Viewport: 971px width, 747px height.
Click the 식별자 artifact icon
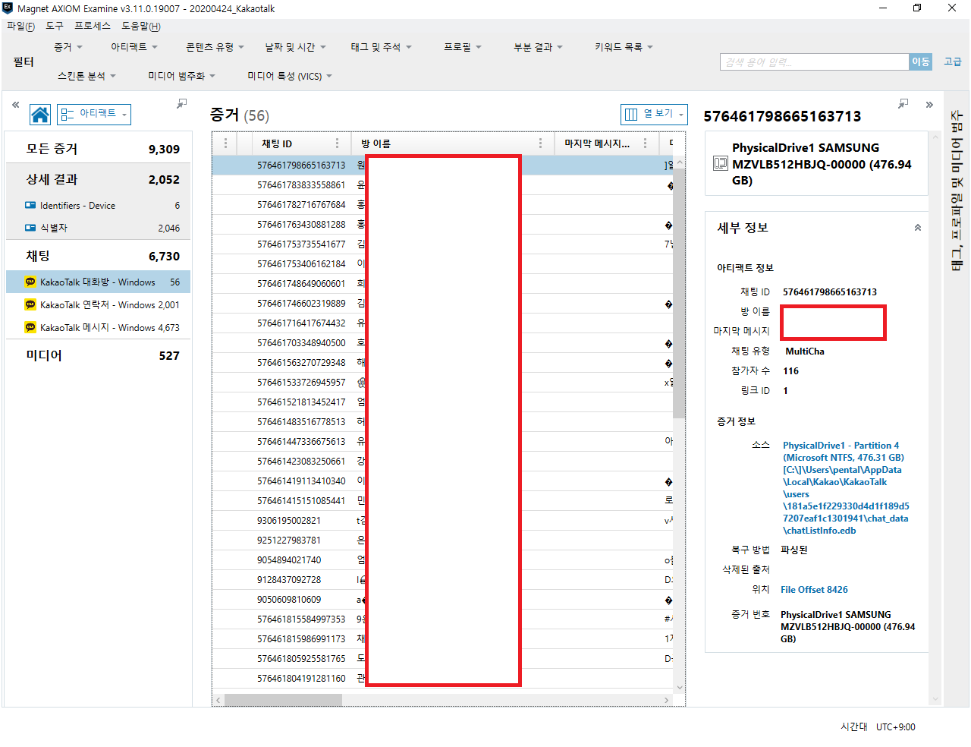pyautogui.click(x=30, y=228)
